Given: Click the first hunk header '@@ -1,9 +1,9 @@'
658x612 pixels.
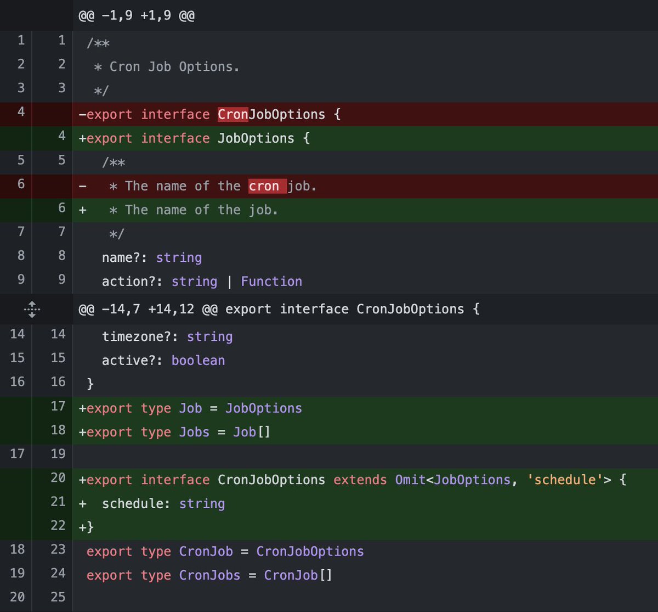Looking at the screenshot, I should (x=137, y=15).
